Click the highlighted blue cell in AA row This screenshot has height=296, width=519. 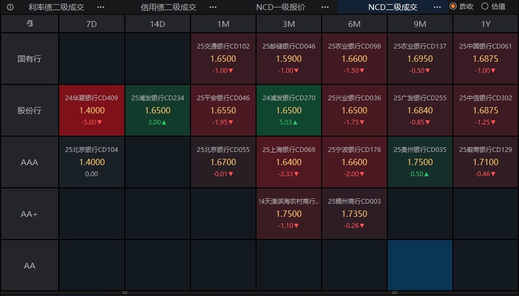(420, 265)
